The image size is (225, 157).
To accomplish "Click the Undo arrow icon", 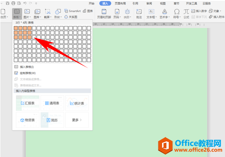I will pos(25,3).
